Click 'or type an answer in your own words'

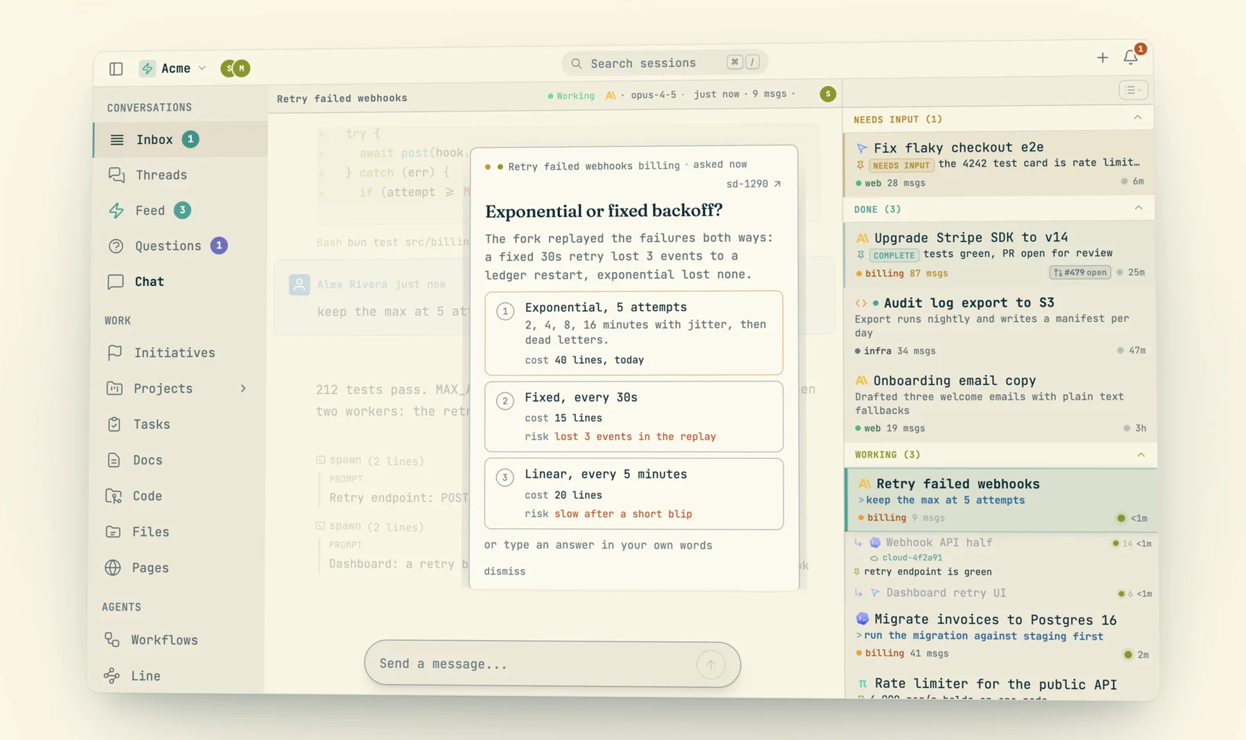598,545
